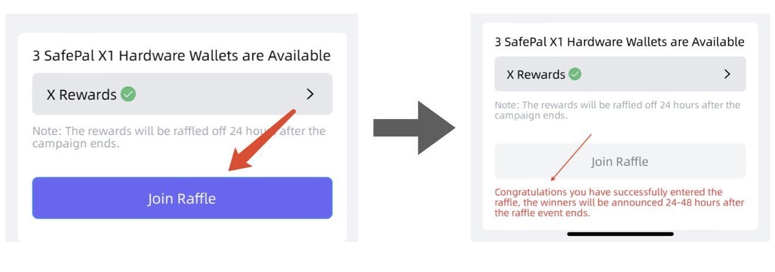Click green checkmark badge in left screenshot

pyautogui.click(x=128, y=94)
